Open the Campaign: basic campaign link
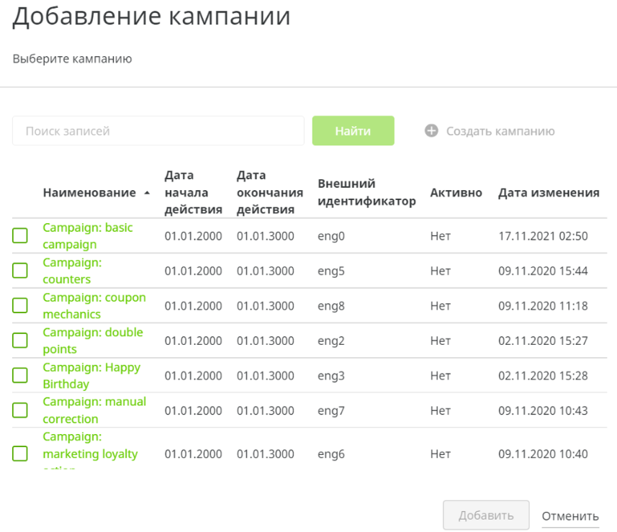 [88, 235]
